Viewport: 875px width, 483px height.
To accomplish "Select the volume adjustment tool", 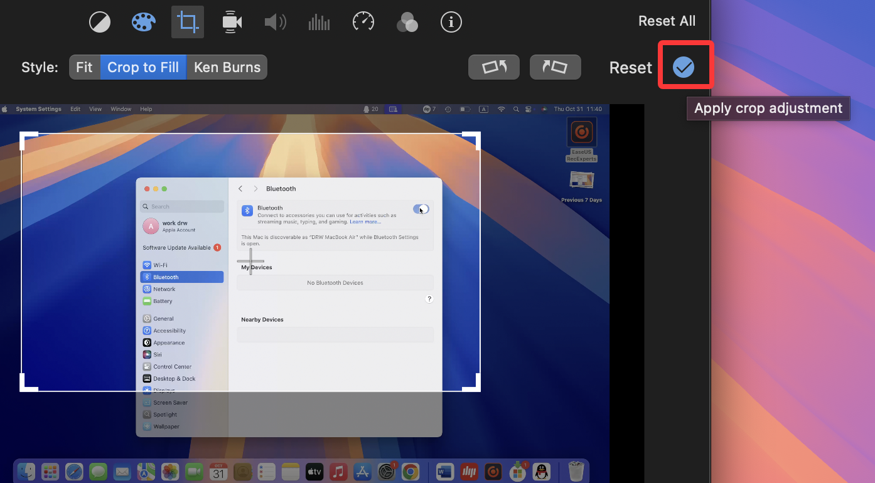I will [x=275, y=21].
